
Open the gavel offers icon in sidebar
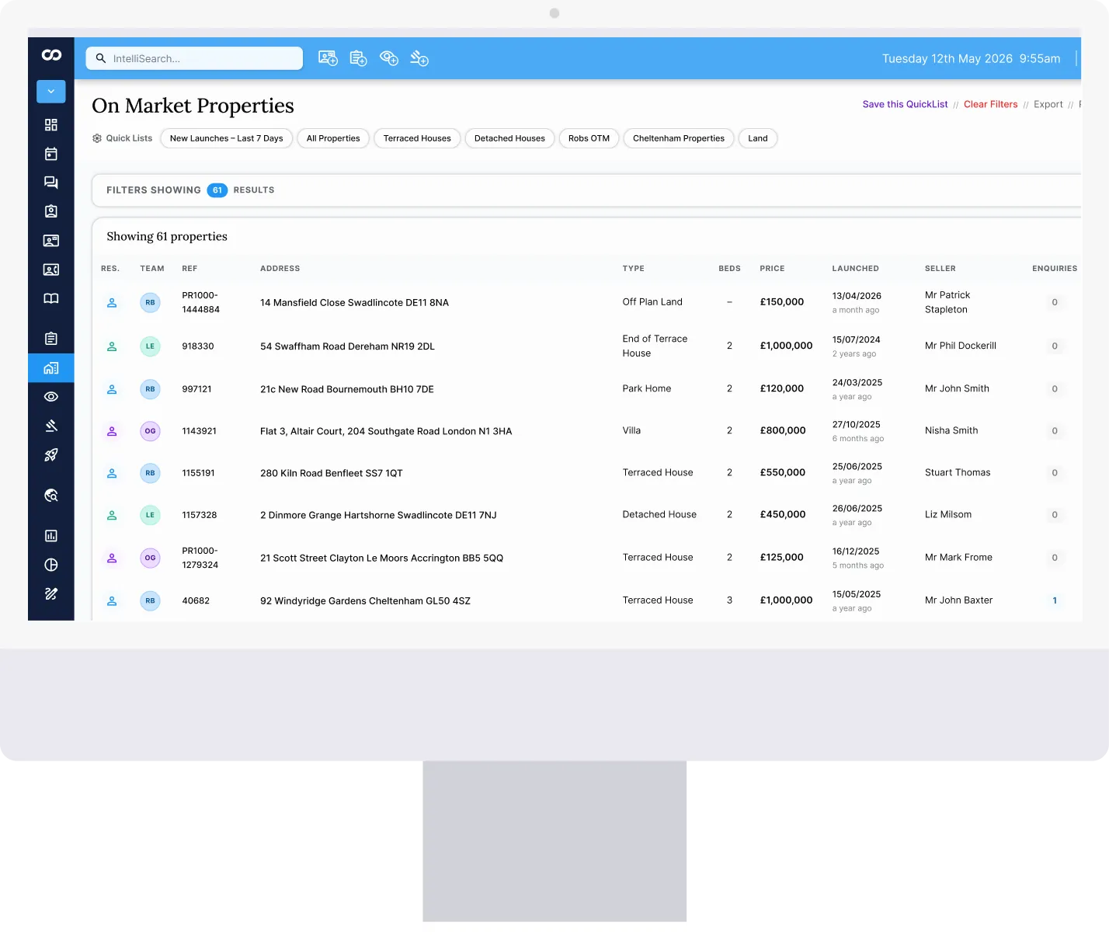(x=51, y=426)
